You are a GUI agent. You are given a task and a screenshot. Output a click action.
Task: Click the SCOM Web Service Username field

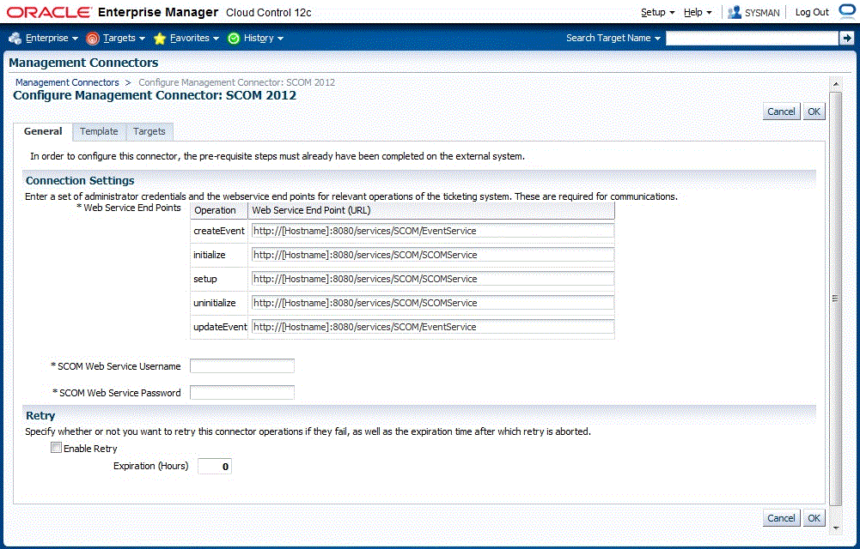pos(241,365)
